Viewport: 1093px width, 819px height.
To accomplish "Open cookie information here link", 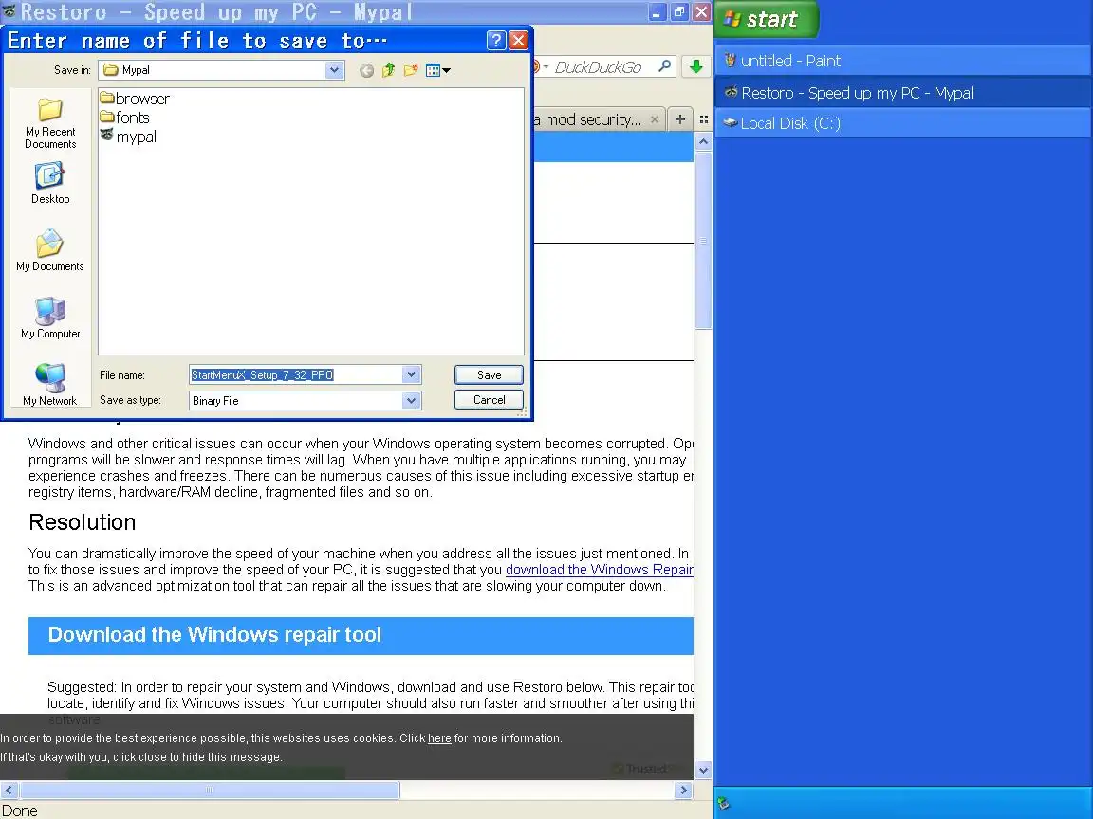I will pyautogui.click(x=439, y=738).
